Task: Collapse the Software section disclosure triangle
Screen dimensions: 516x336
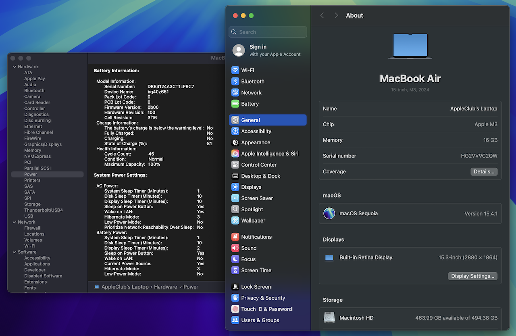Action: tap(14, 252)
